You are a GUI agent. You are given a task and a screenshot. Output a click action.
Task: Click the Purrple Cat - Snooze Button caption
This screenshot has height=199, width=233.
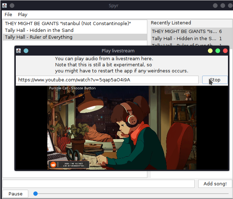pyautogui.click(x=72, y=88)
